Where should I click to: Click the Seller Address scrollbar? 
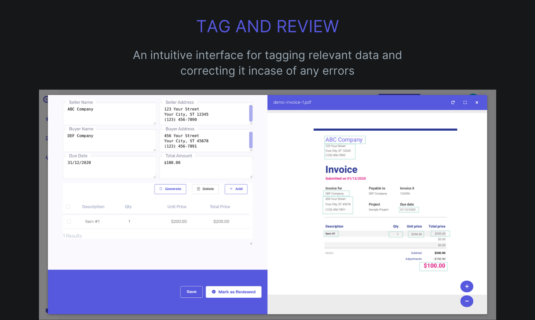(x=251, y=113)
